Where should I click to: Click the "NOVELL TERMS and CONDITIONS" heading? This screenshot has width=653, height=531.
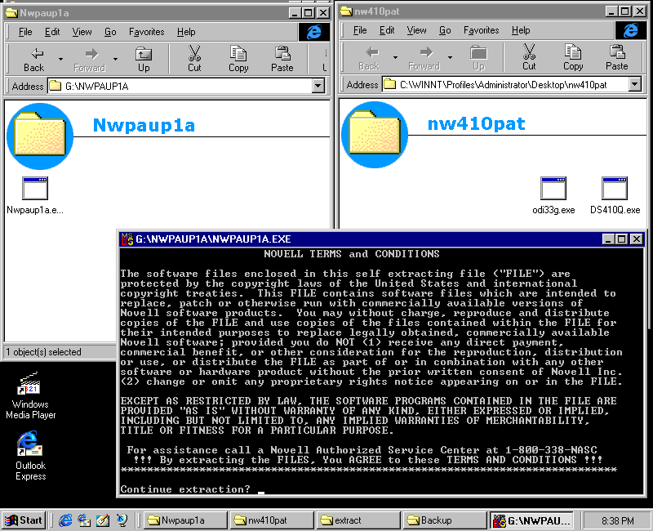pyautogui.click(x=352, y=254)
